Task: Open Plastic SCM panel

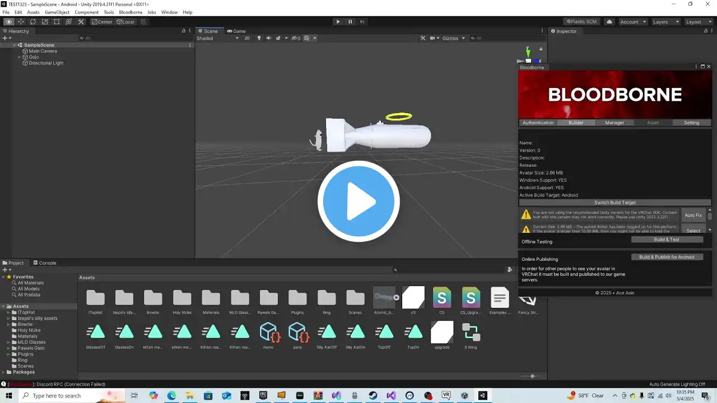Action: point(582,22)
